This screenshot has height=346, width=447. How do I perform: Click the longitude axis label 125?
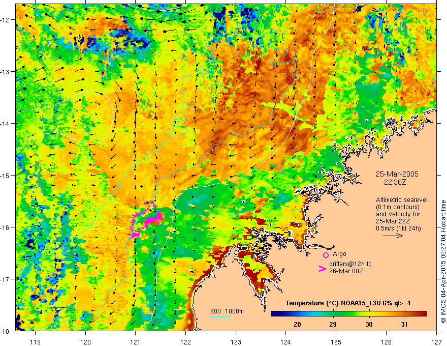(336, 342)
